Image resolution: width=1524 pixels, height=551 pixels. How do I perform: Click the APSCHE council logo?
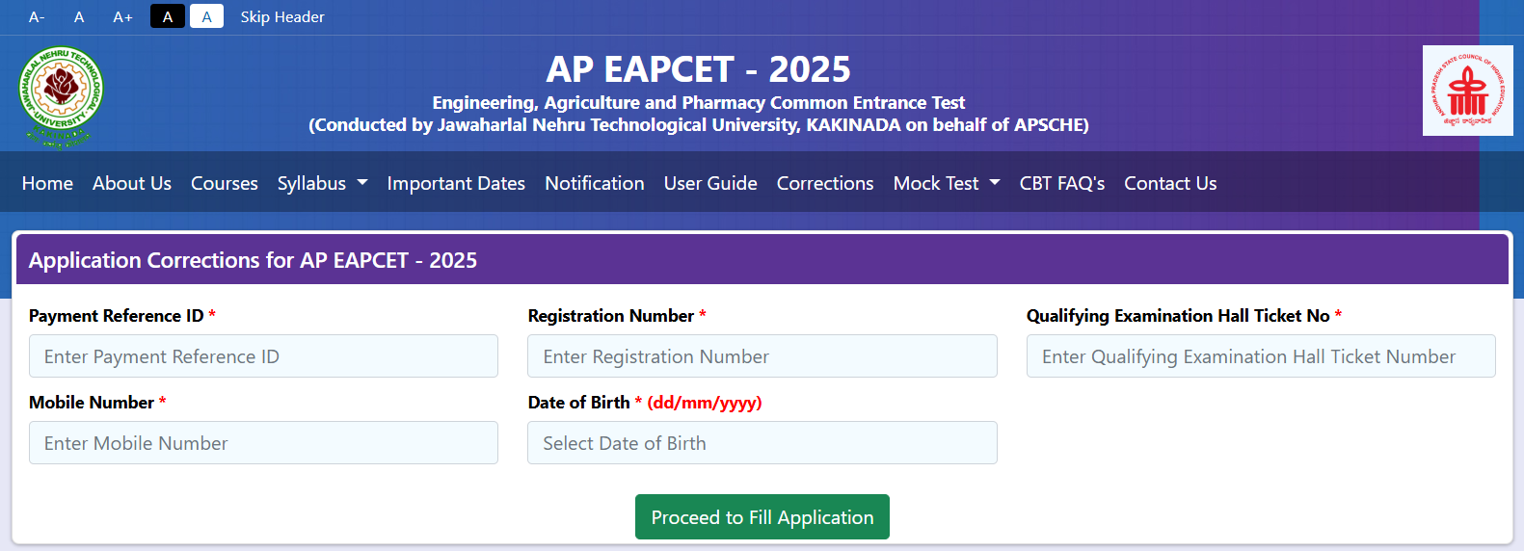1467,91
